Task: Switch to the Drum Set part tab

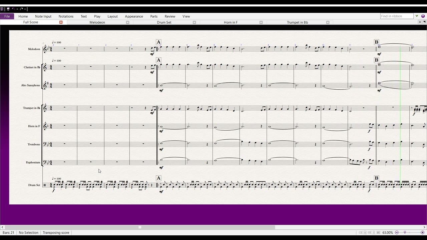Action: tap(164, 22)
